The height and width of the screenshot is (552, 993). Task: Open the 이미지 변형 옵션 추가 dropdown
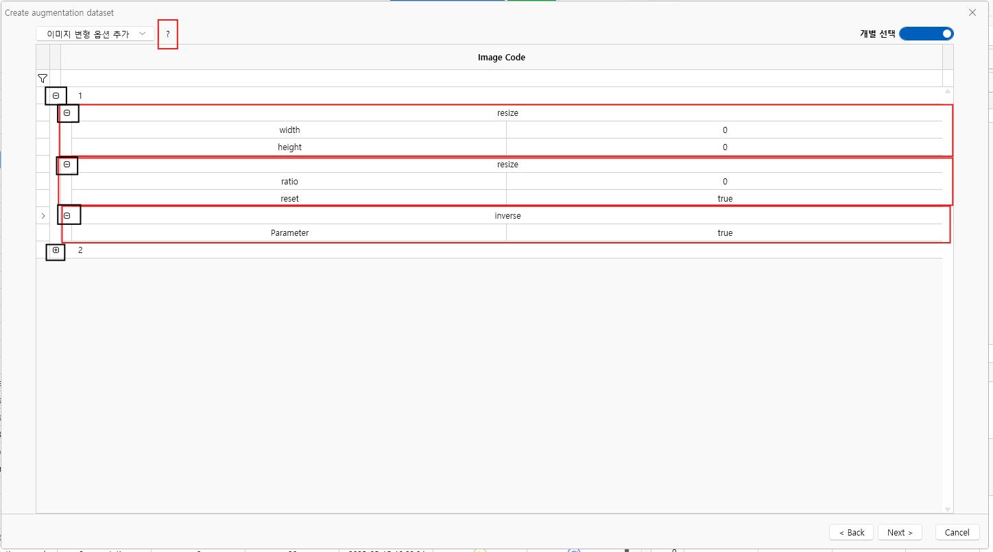pos(95,34)
